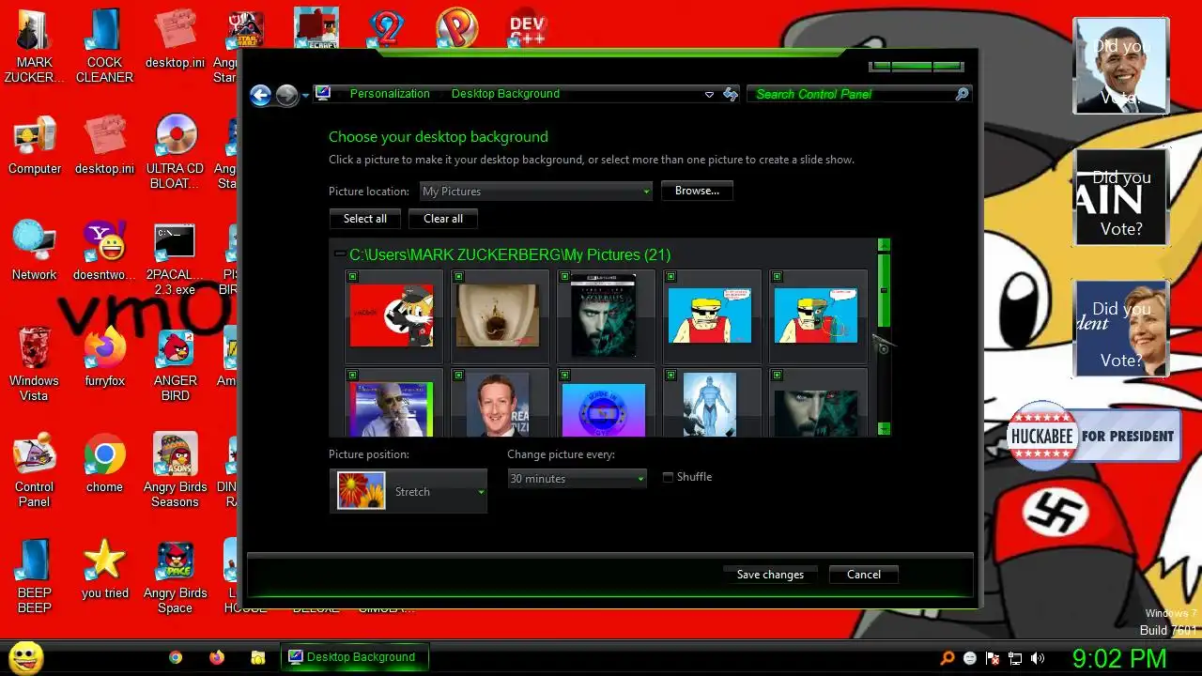1202x676 pixels.
Task: Switch to Desktop Background taskbar button
Action: [355, 657]
